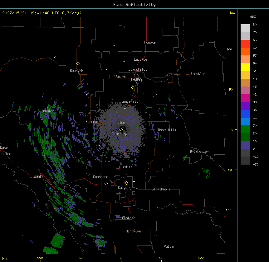Click the -50 tick on the right vertical axis

point(229,170)
